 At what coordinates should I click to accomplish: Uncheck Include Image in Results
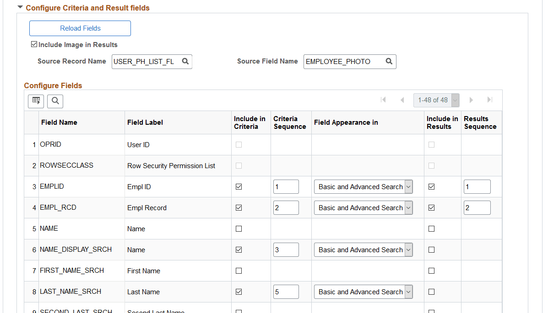(34, 44)
